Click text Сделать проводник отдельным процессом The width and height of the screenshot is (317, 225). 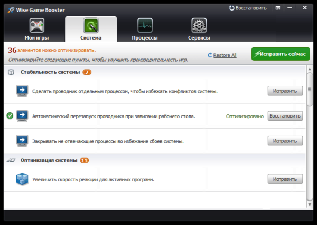point(125,91)
